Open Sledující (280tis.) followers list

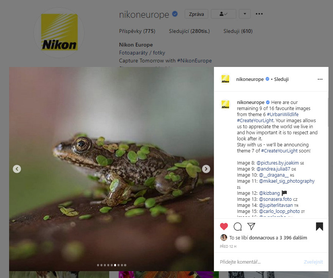[189, 31]
